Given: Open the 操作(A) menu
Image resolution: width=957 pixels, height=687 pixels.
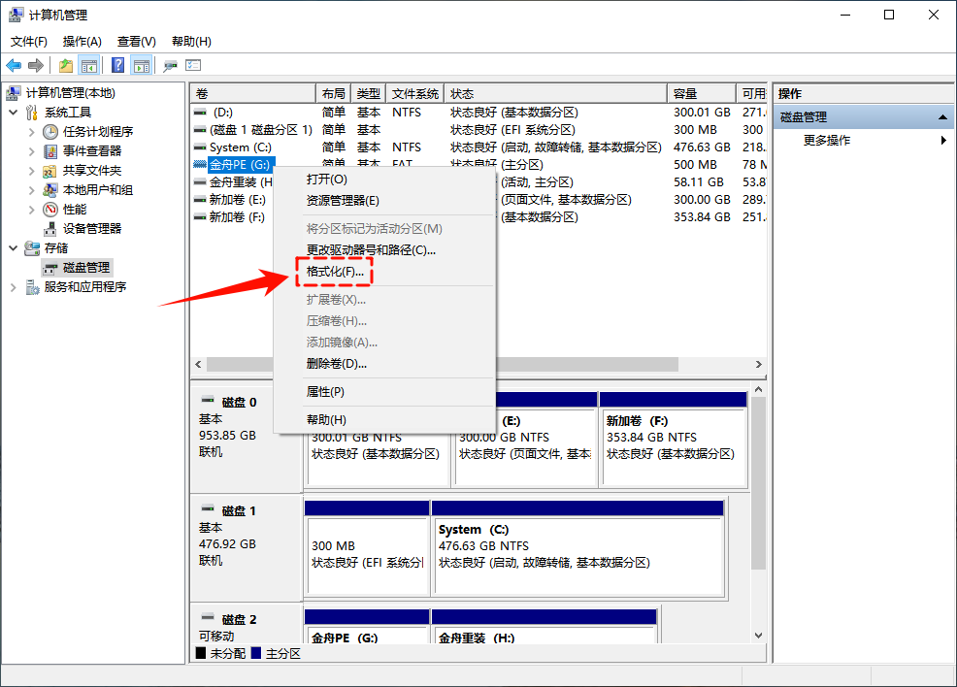Looking at the screenshot, I should click(82, 42).
